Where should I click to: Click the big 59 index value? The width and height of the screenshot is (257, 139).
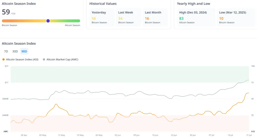click(x=6, y=12)
